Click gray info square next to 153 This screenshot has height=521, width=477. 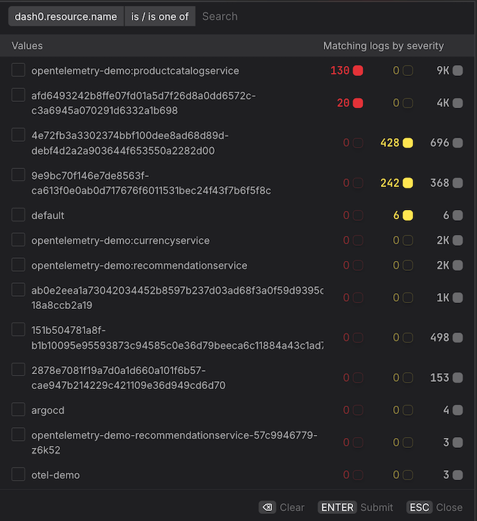coord(458,378)
